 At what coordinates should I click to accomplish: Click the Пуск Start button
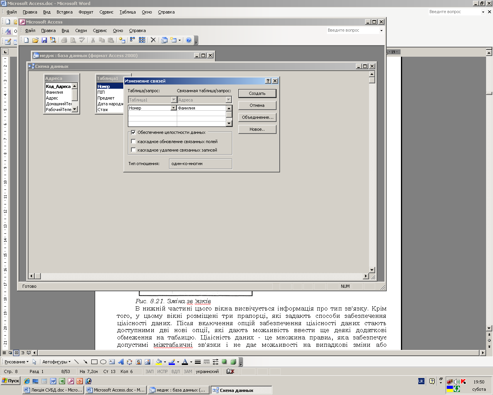point(10,381)
